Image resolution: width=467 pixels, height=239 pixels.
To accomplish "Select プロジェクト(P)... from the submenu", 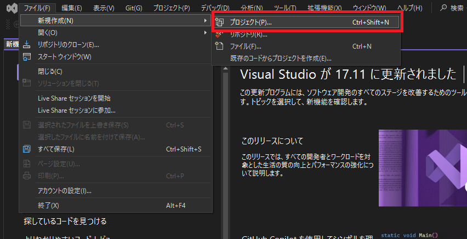I will pyautogui.click(x=250, y=22).
